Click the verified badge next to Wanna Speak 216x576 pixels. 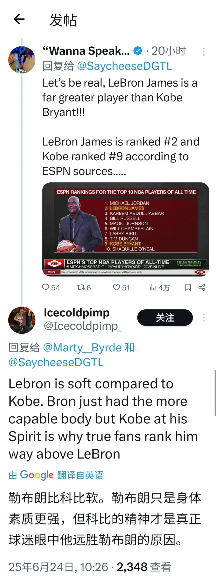(x=138, y=51)
